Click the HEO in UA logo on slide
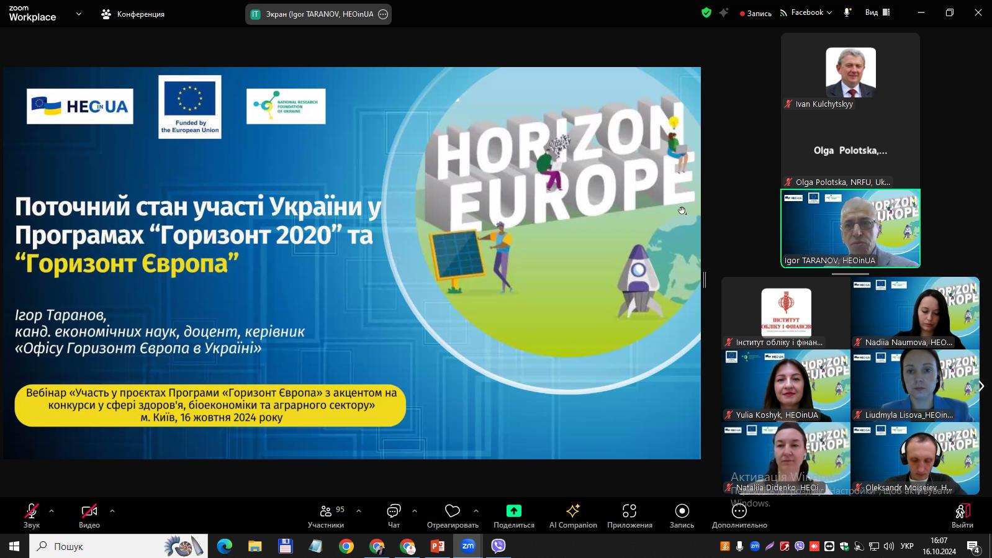 80,106
